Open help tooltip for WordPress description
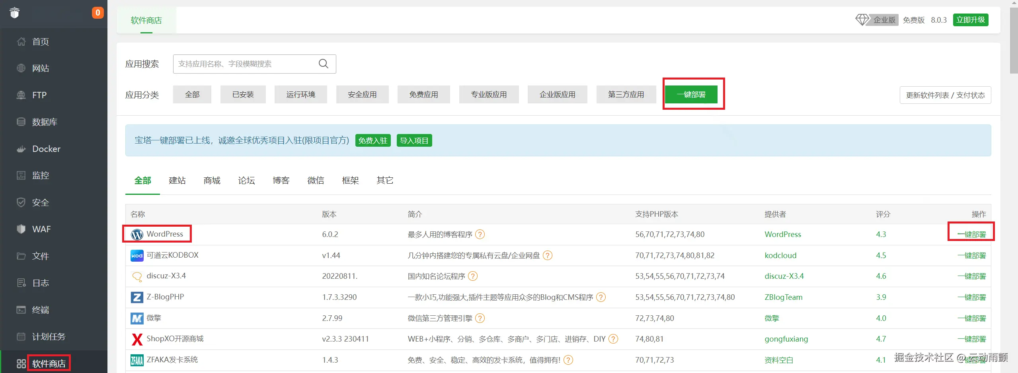Viewport: 1018px width, 373px height. [x=480, y=234]
